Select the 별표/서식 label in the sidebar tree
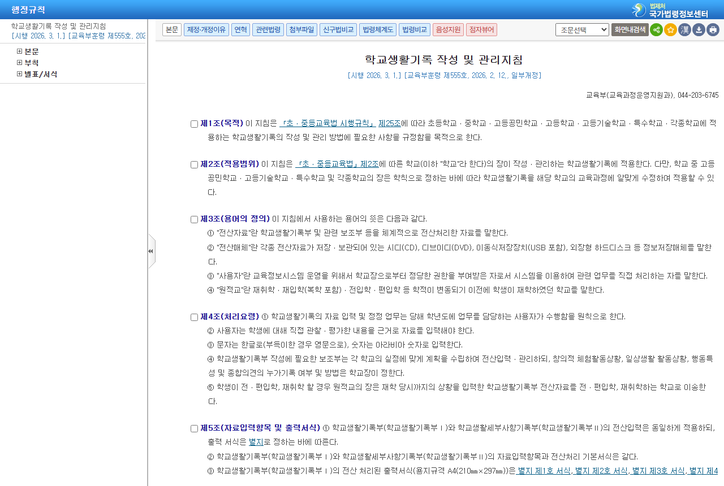Viewport: 724px width, 486px height. pos(41,74)
